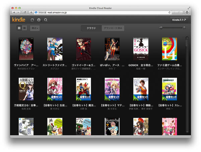Viewport: 201px width, 152px height.
Task: Open the 最近 sort dropdown
Action: pyautogui.click(x=35, y=28)
